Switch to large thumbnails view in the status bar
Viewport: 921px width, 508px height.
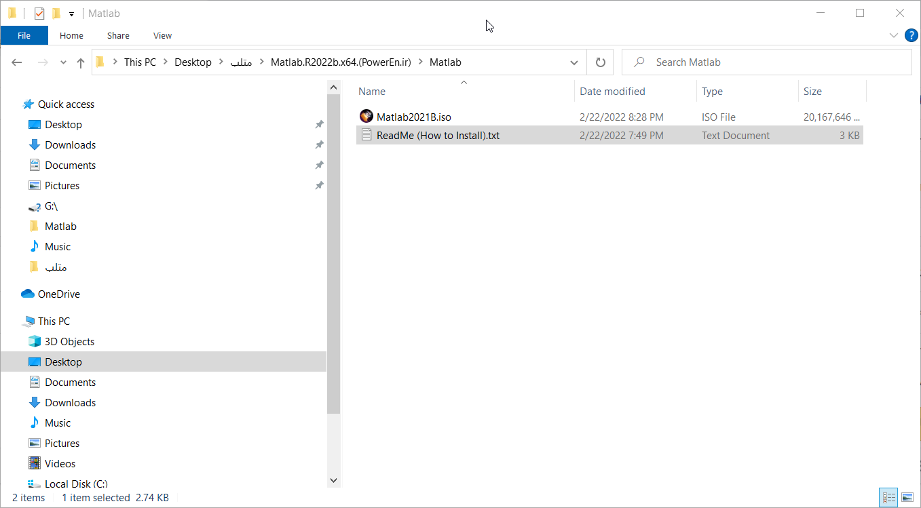(907, 498)
